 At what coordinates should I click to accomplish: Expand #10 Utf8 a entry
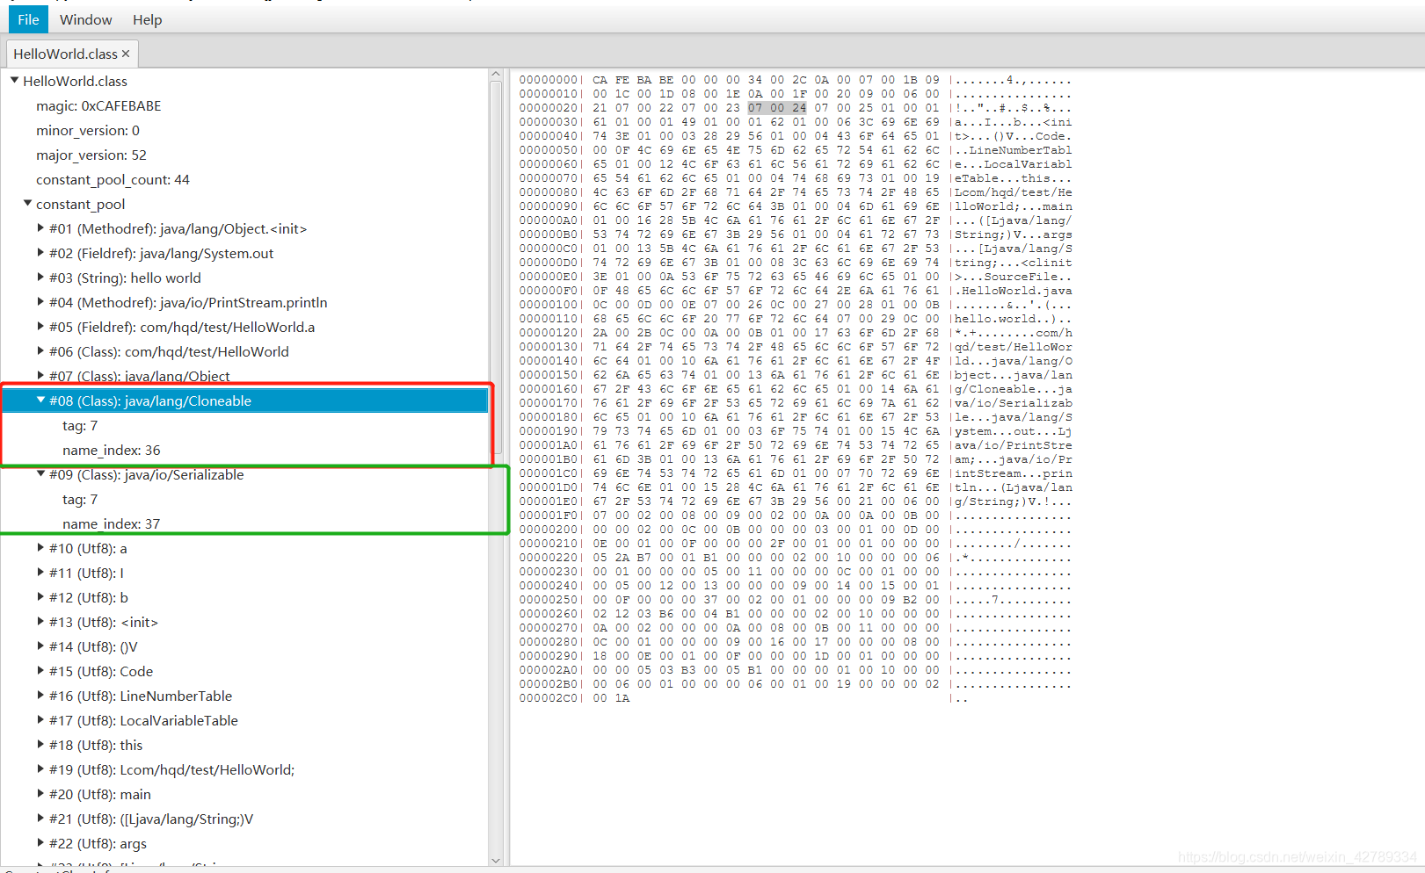point(40,547)
